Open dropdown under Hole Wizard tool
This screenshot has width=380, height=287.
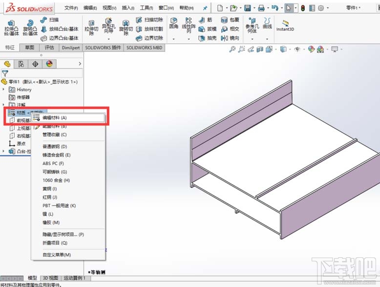pyautogui.click(x=108, y=38)
